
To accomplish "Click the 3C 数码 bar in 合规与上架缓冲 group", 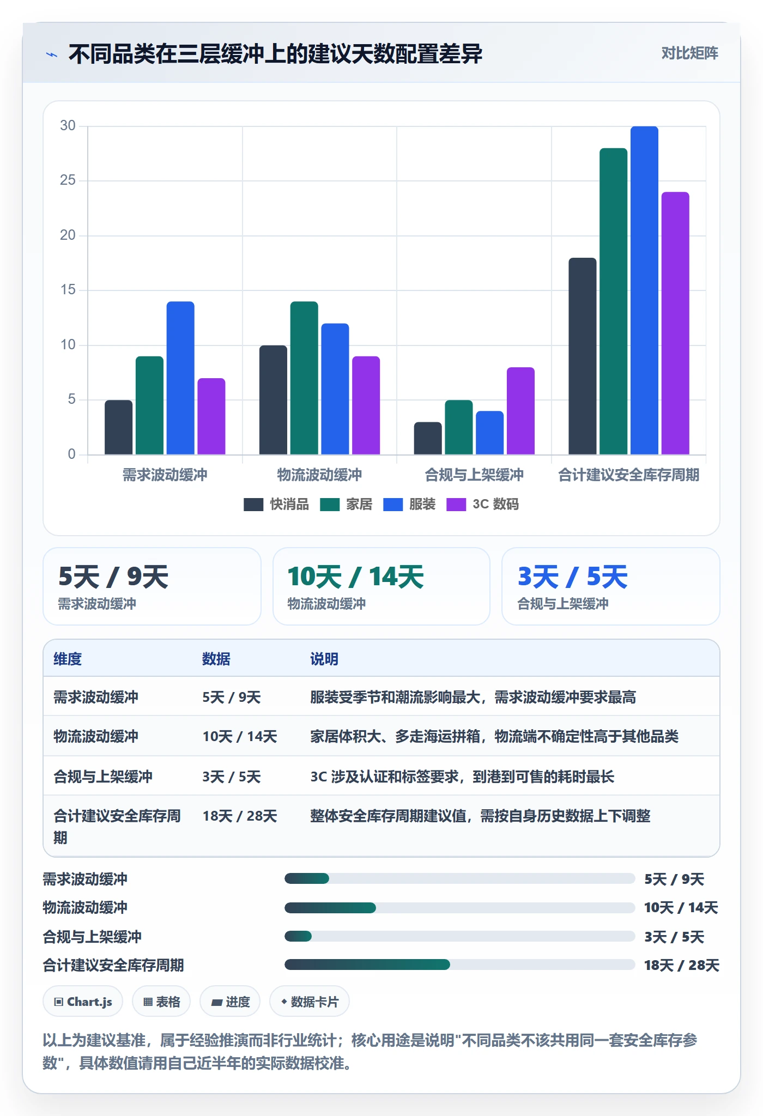I will (520, 411).
